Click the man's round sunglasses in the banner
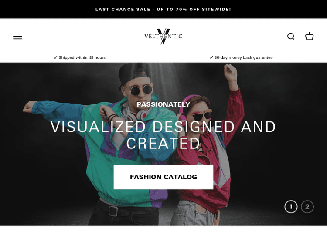The height and width of the screenshot is (245, 327). pyautogui.click(x=141, y=90)
